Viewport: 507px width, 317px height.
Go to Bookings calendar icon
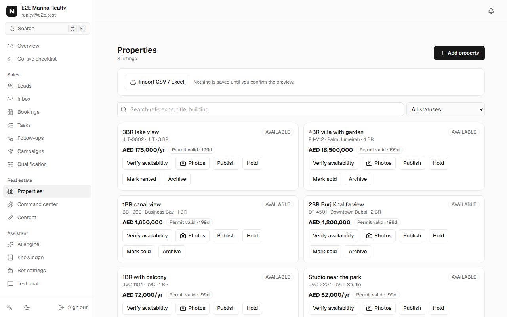[x=10, y=112]
